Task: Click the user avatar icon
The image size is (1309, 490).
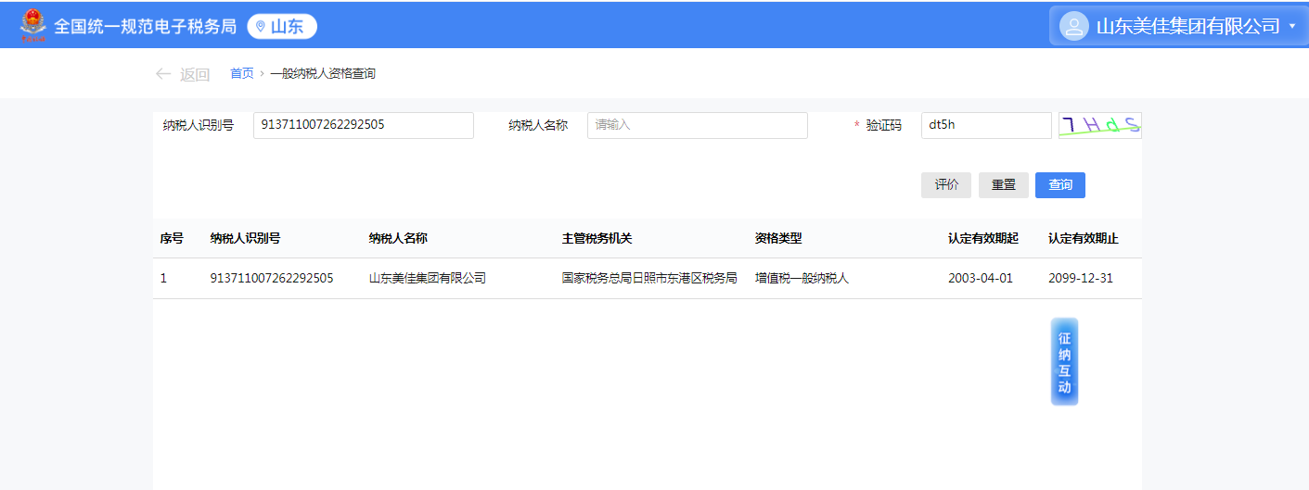Action: [x=1073, y=26]
